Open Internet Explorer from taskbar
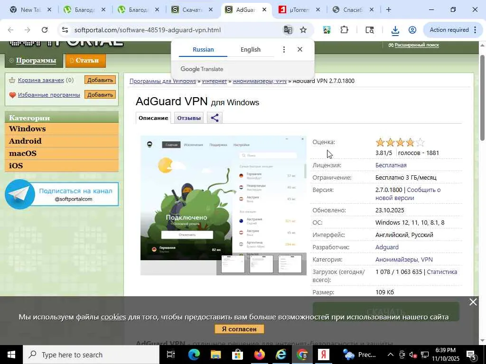 click(281, 355)
